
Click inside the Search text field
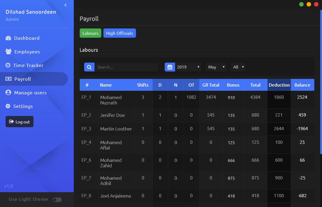(x=126, y=67)
